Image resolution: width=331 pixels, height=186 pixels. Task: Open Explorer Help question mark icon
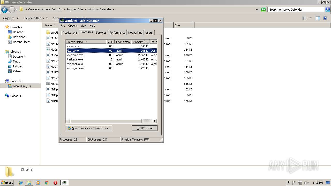click(325, 18)
